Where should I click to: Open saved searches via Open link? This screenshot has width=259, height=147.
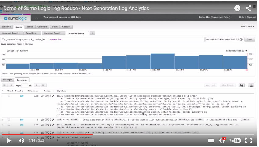[20, 44]
